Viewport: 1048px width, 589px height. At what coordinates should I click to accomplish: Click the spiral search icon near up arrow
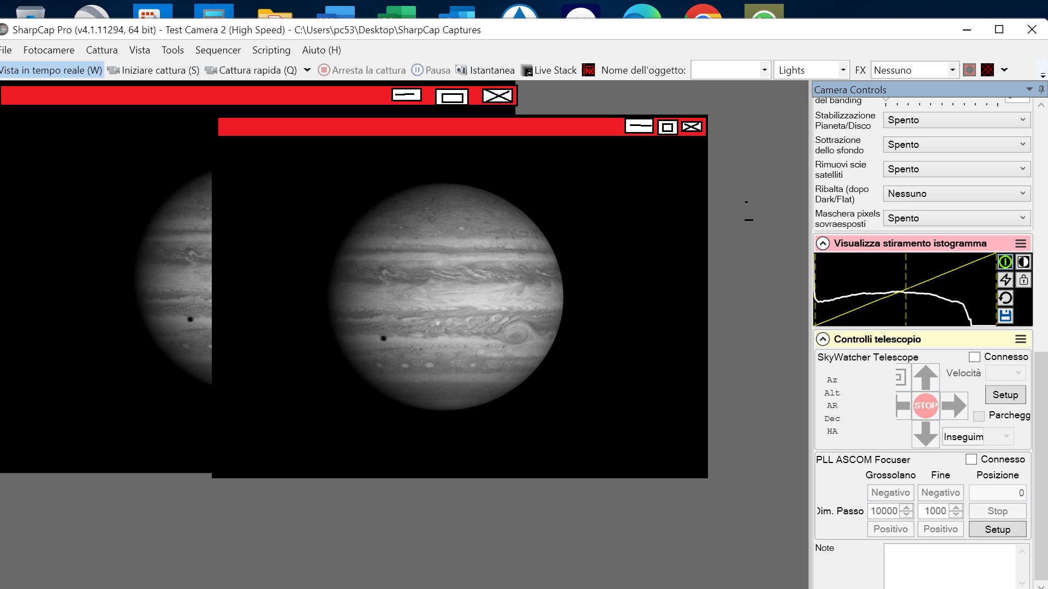[x=901, y=377]
